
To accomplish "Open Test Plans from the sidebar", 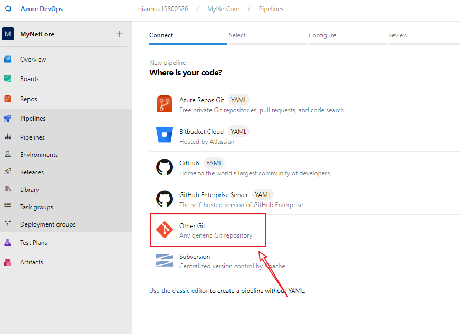I will [x=33, y=243].
